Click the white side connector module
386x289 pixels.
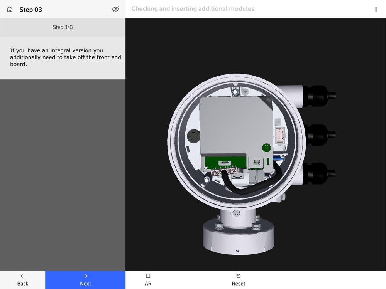pyautogui.click(x=280, y=134)
